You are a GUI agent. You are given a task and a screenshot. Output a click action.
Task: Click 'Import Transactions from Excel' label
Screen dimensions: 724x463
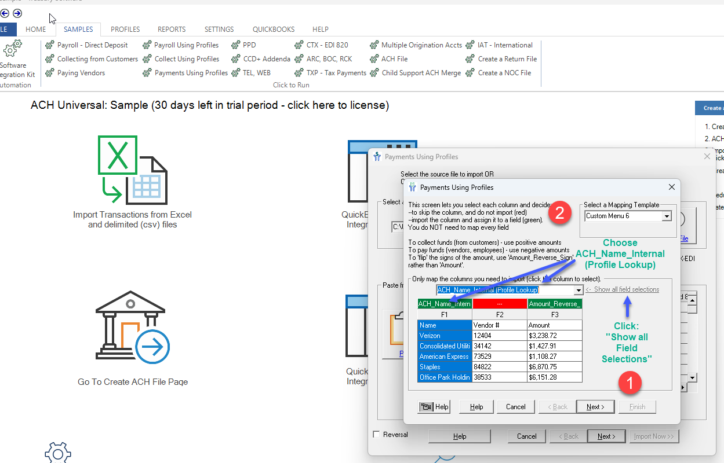point(132,219)
